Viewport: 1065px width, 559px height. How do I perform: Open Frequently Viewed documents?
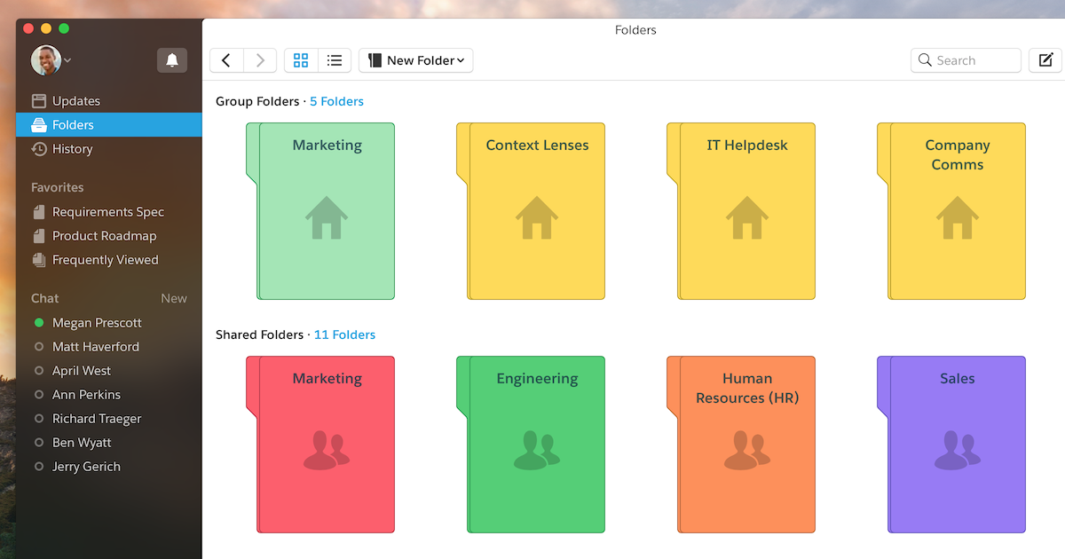(x=105, y=260)
